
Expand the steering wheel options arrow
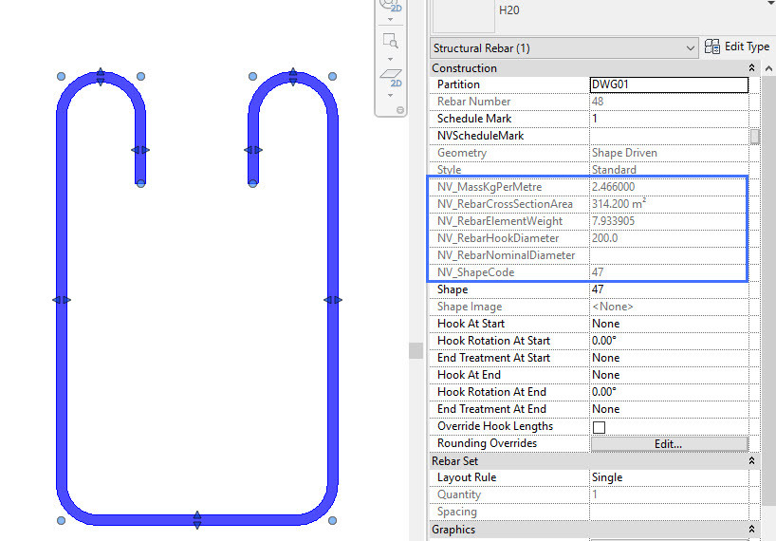[391, 20]
